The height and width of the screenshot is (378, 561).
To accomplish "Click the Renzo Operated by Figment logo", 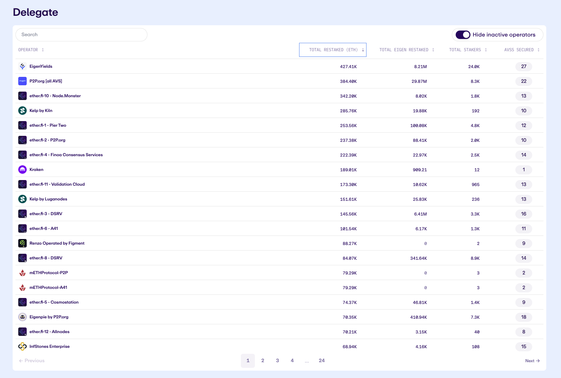I will tap(22, 243).
